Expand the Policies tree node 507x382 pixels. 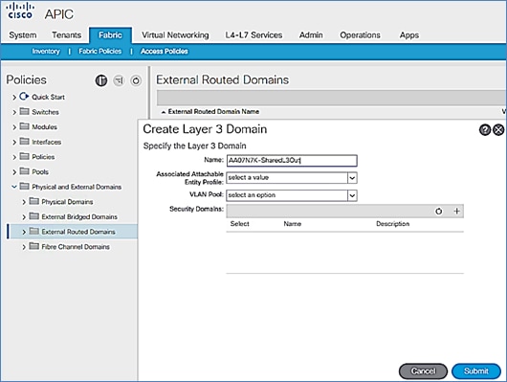click(x=14, y=157)
